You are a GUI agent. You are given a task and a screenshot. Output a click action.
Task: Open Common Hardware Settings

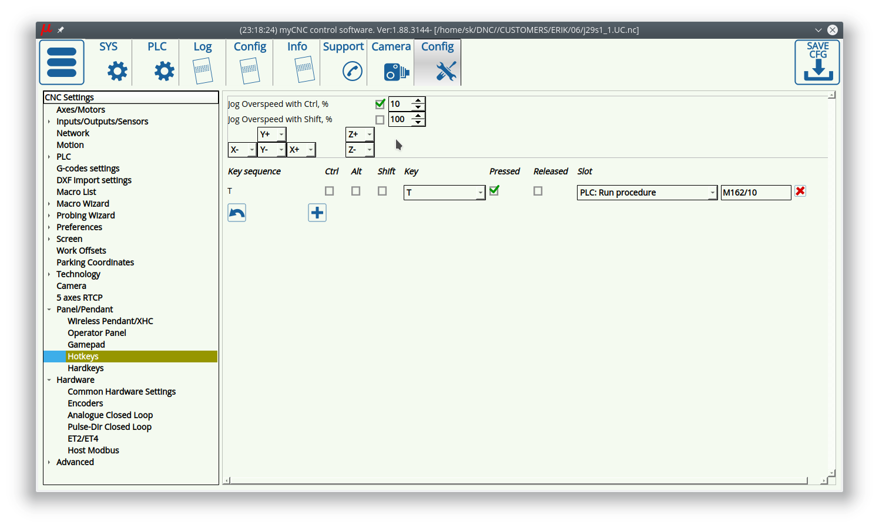click(122, 392)
